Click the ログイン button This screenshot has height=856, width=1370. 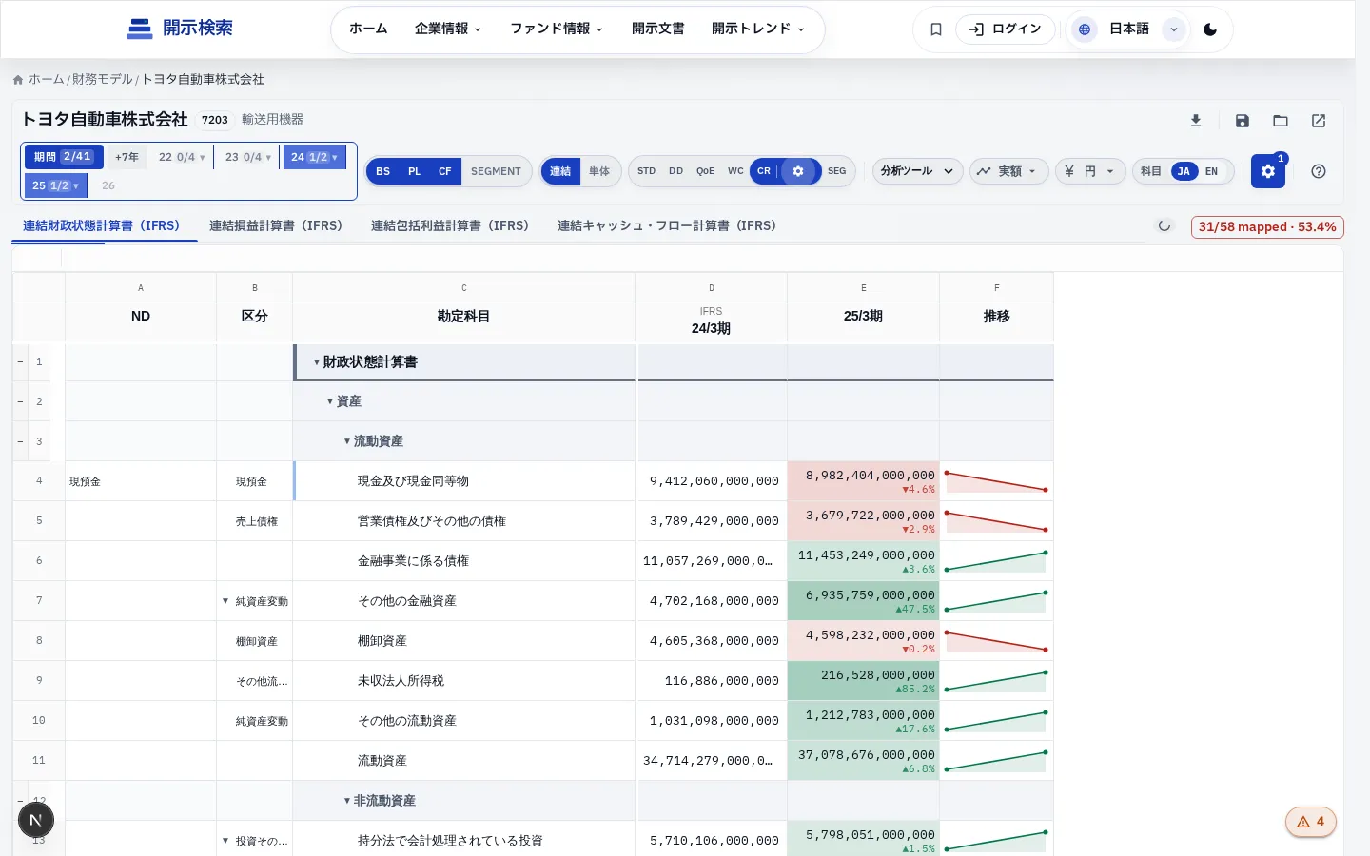click(x=1006, y=29)
